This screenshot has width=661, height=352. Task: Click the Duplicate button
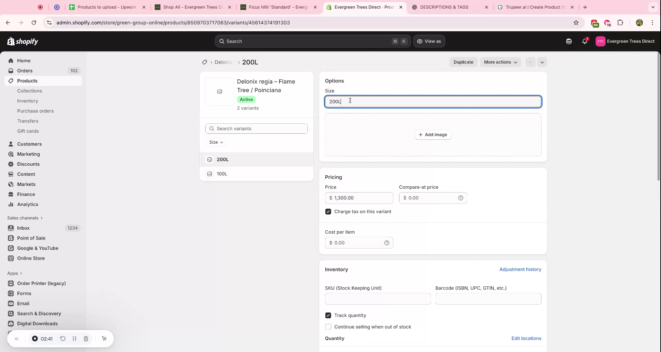[x=463, y=62]
